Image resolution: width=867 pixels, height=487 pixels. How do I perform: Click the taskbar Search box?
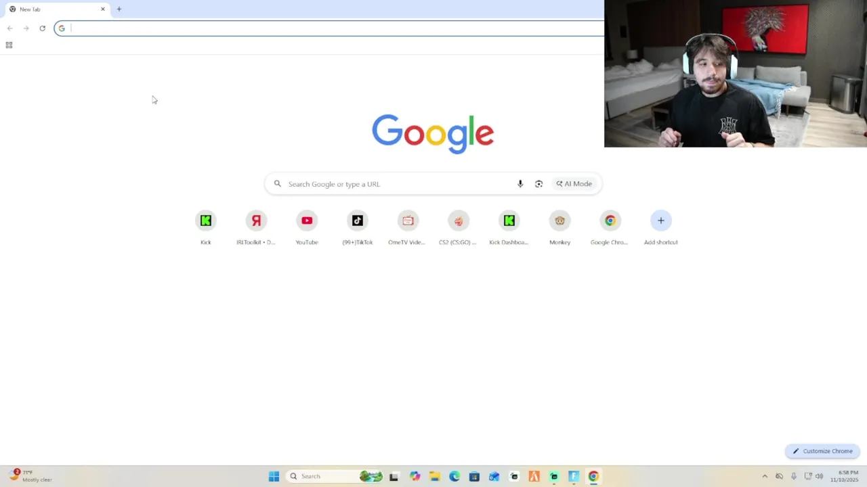pyautogui.click(x=335, y=476)
